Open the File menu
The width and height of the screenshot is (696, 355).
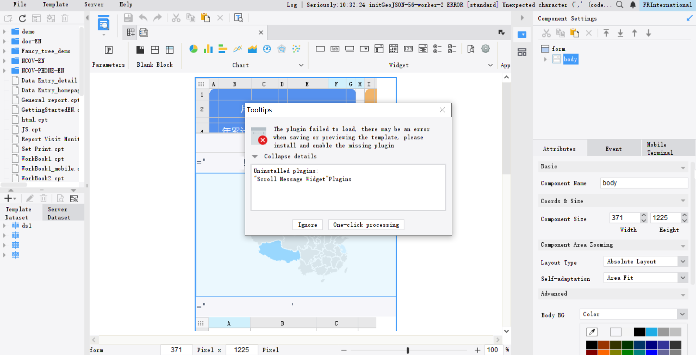(20, 4)
